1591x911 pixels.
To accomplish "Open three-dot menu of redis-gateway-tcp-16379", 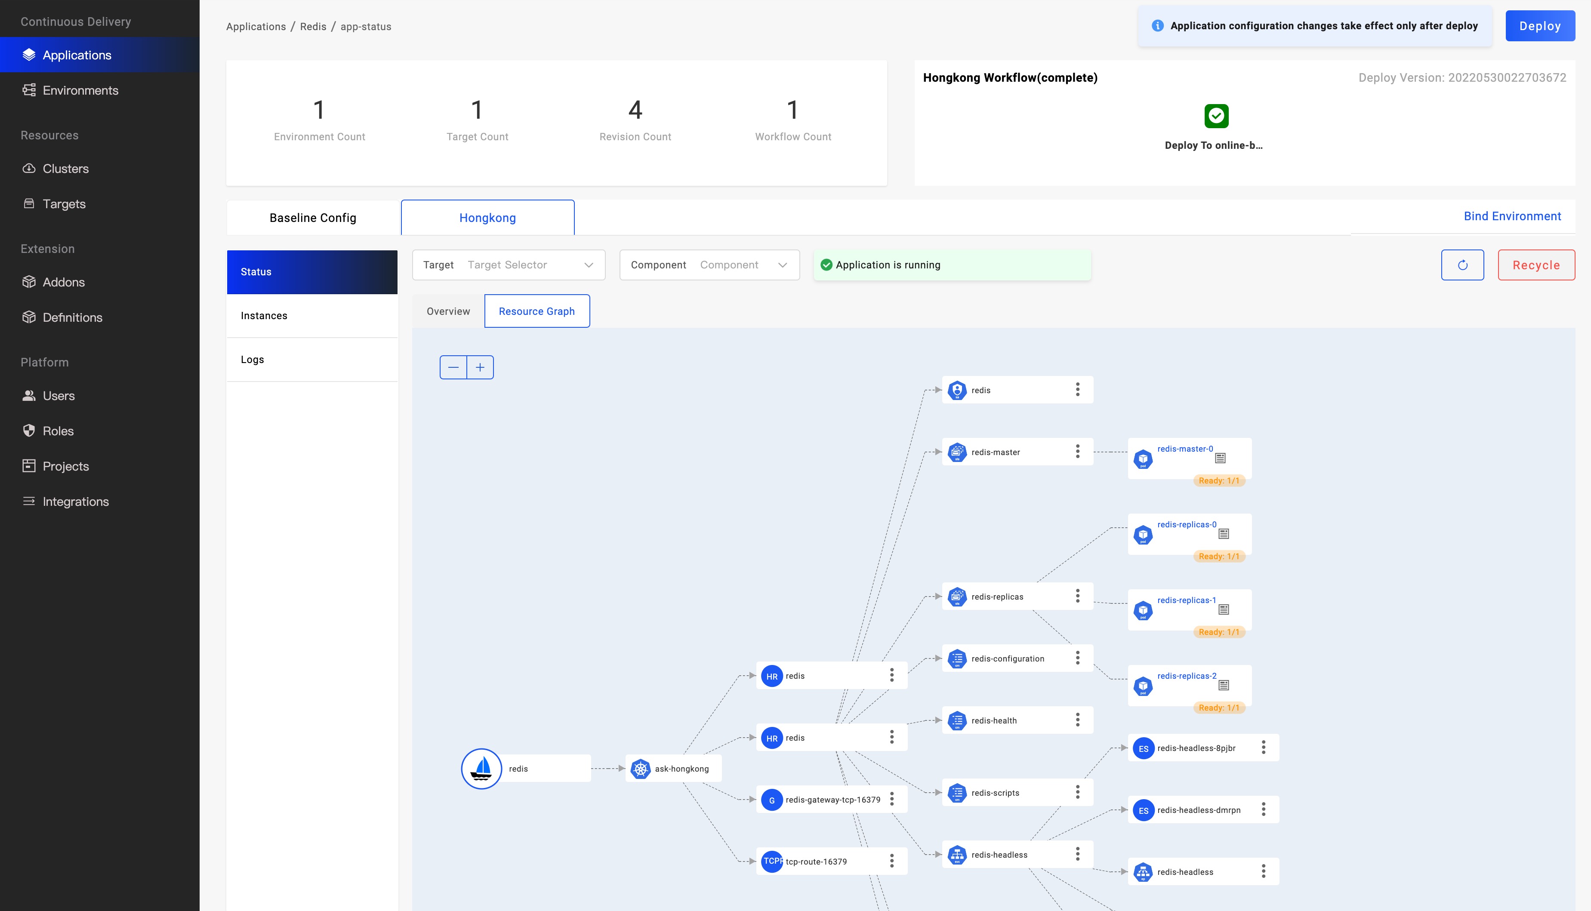I will 891,800.
